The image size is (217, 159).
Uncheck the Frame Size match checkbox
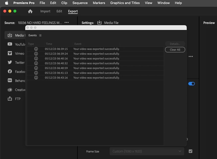coord(191,151)
